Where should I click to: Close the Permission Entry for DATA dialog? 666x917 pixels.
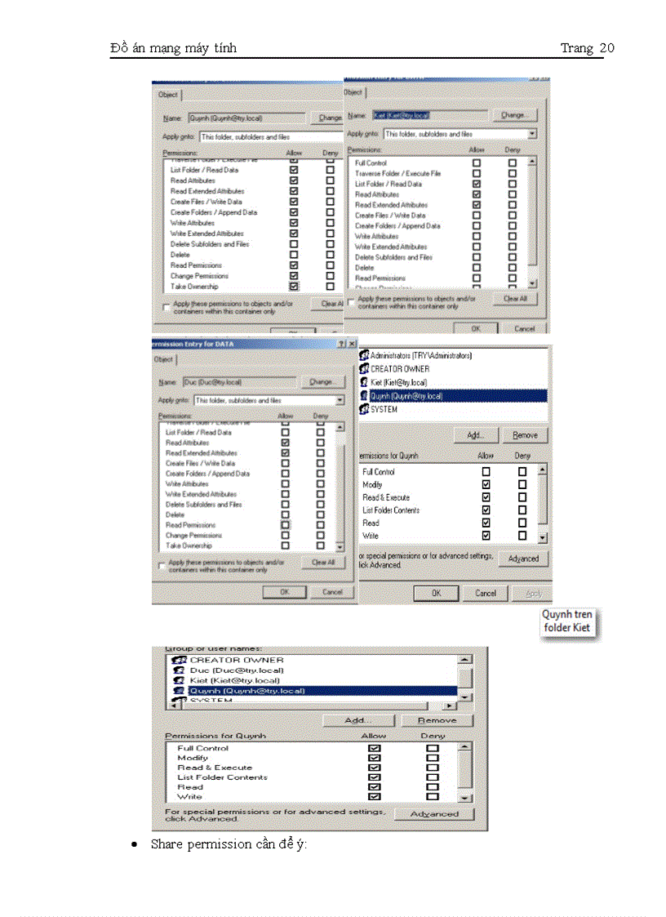tap(352, 345)
